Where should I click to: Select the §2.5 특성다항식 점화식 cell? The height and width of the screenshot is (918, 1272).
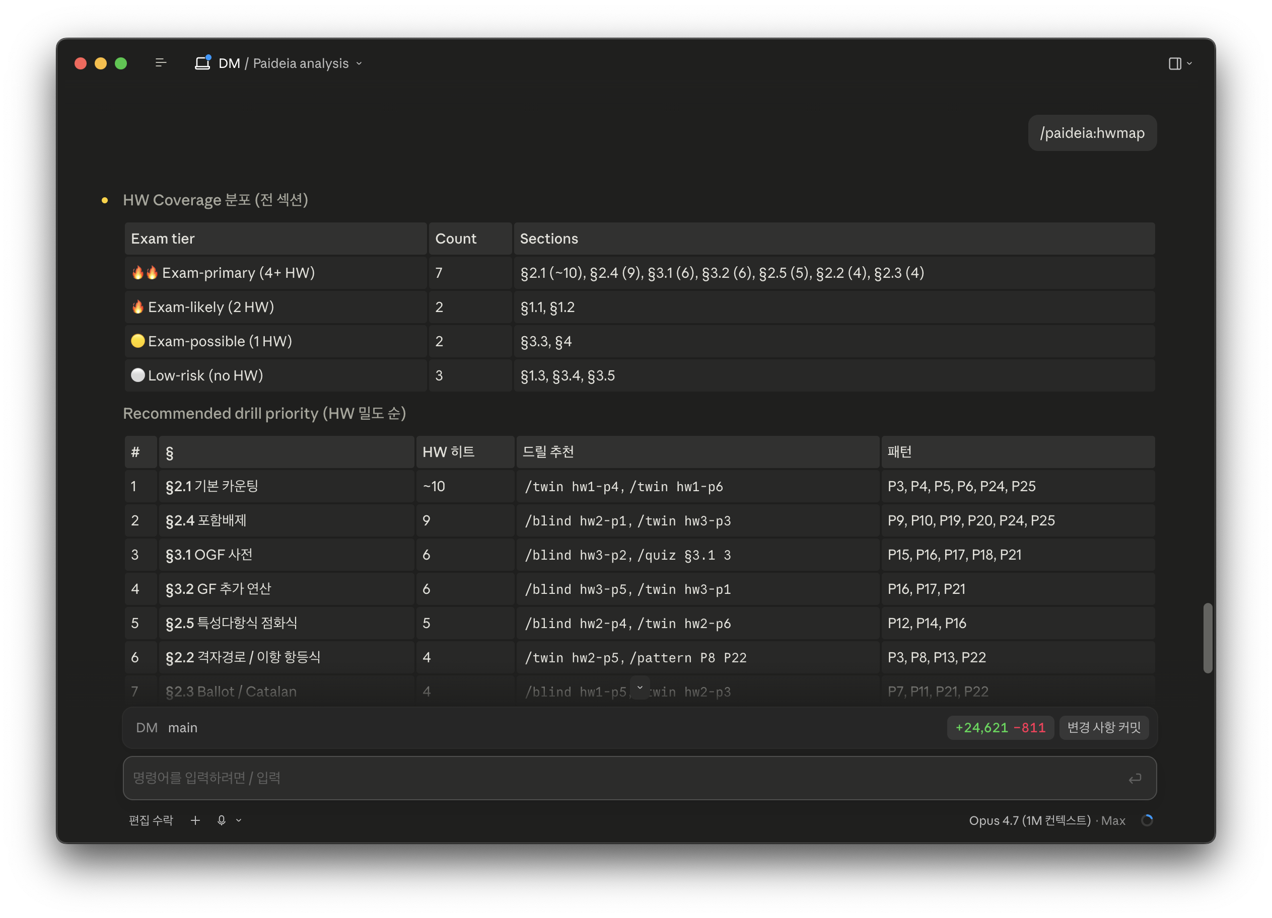tap(287, 623)
